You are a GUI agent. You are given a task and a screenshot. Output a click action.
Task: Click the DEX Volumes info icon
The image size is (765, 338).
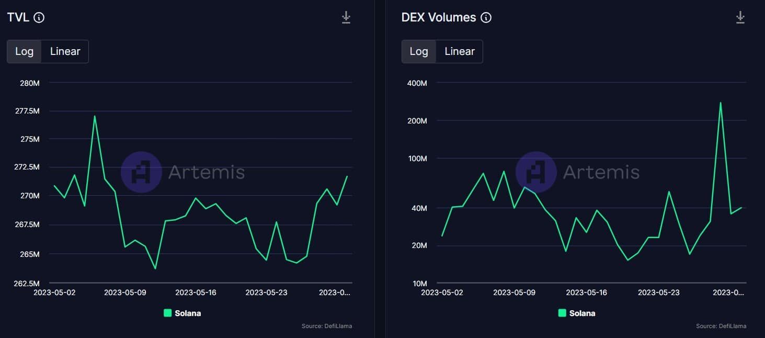click(486, 17)
